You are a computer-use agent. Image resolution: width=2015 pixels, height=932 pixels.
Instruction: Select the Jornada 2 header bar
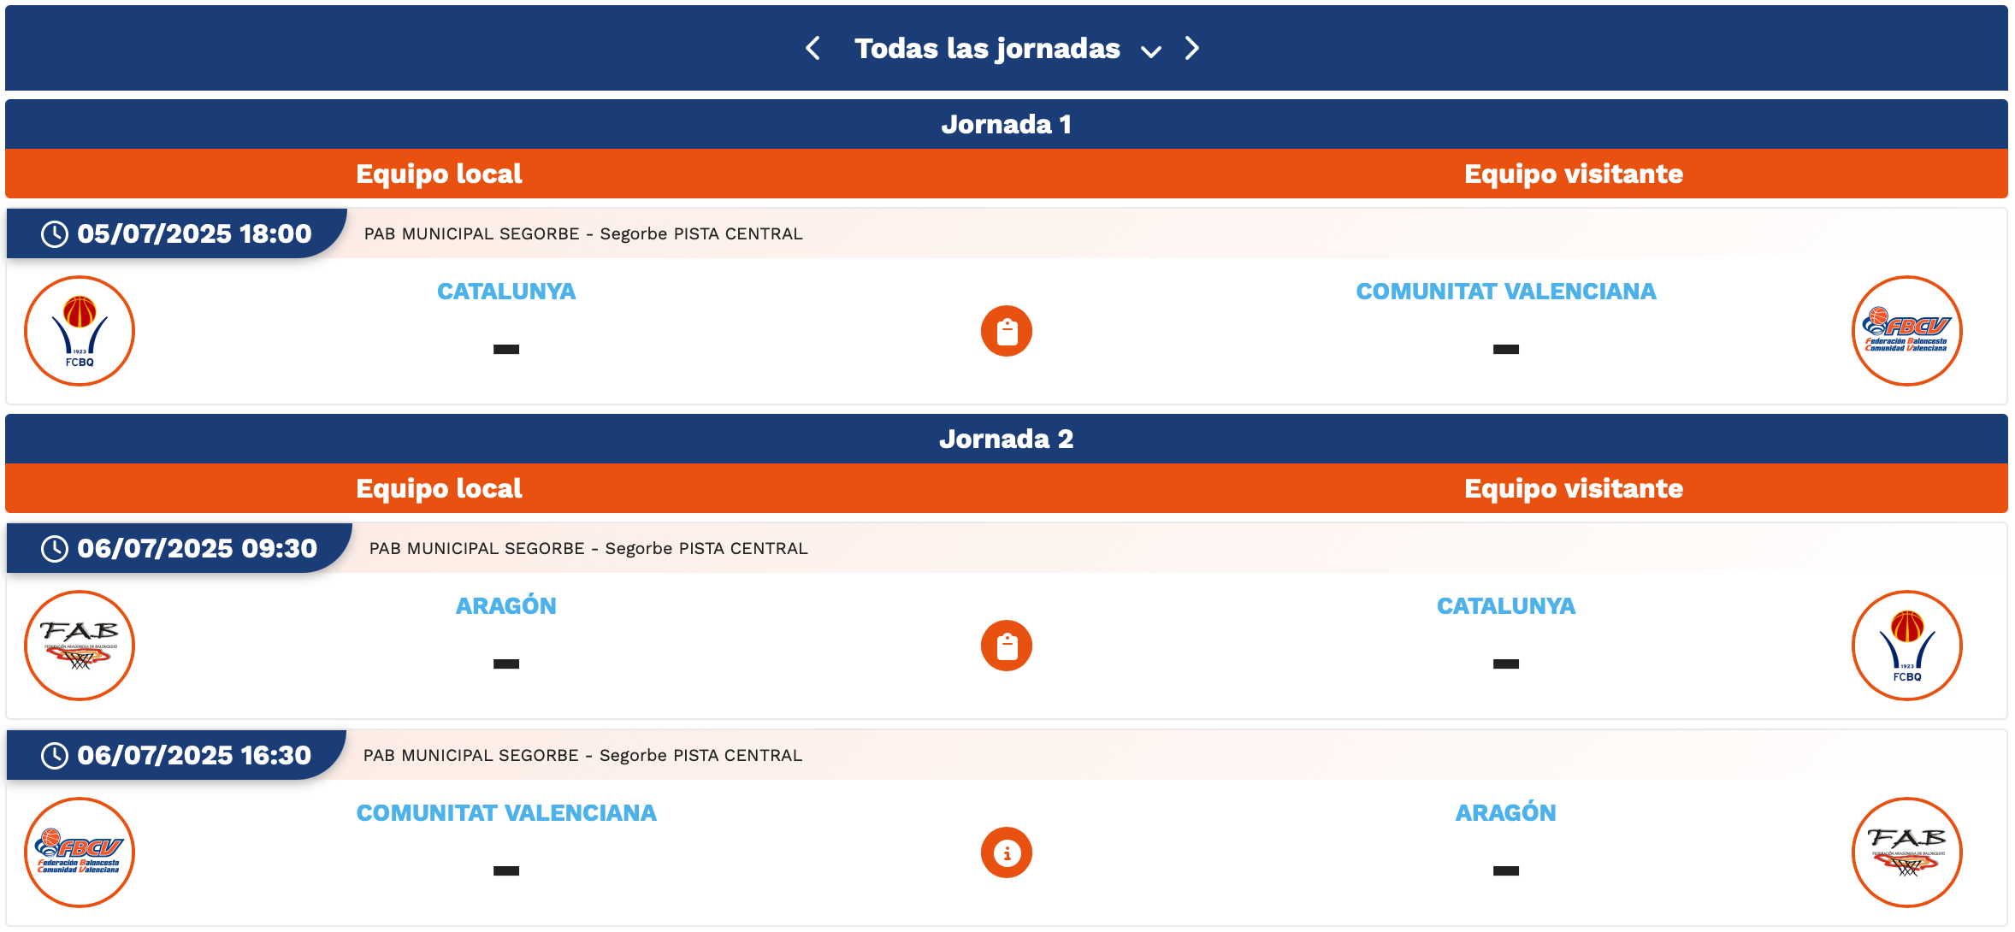1007,439
